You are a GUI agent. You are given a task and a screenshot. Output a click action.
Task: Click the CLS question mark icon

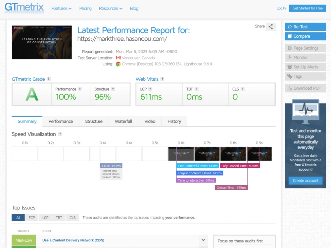242,89
